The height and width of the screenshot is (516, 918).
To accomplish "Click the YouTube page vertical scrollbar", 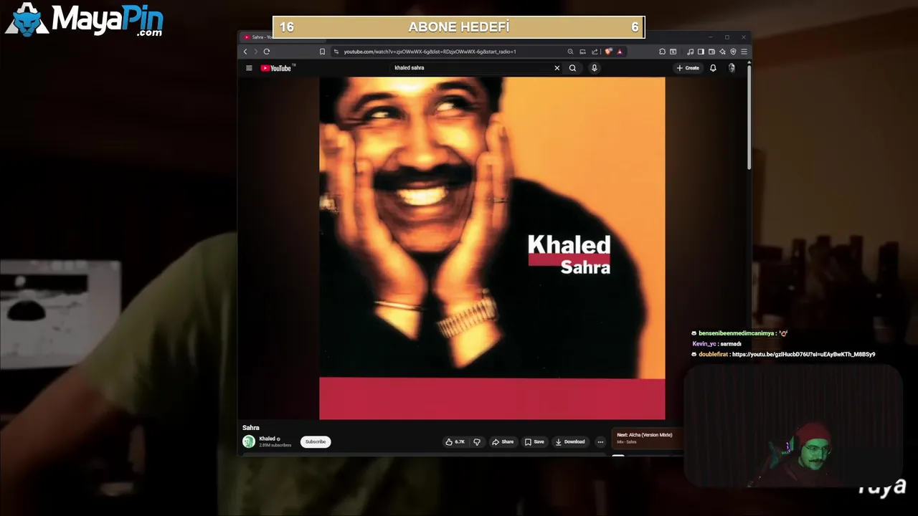I will click(x=749, y=117).
